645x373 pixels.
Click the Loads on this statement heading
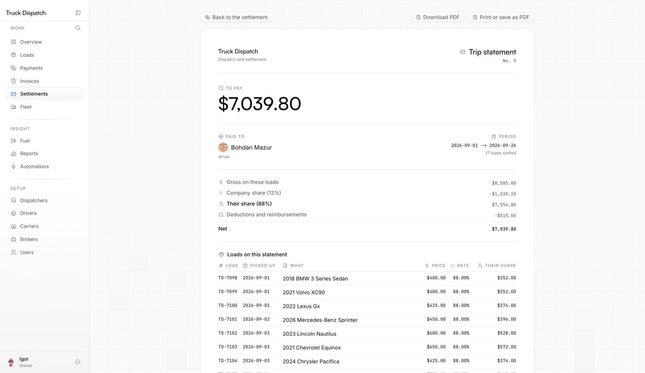coord(257,254)
